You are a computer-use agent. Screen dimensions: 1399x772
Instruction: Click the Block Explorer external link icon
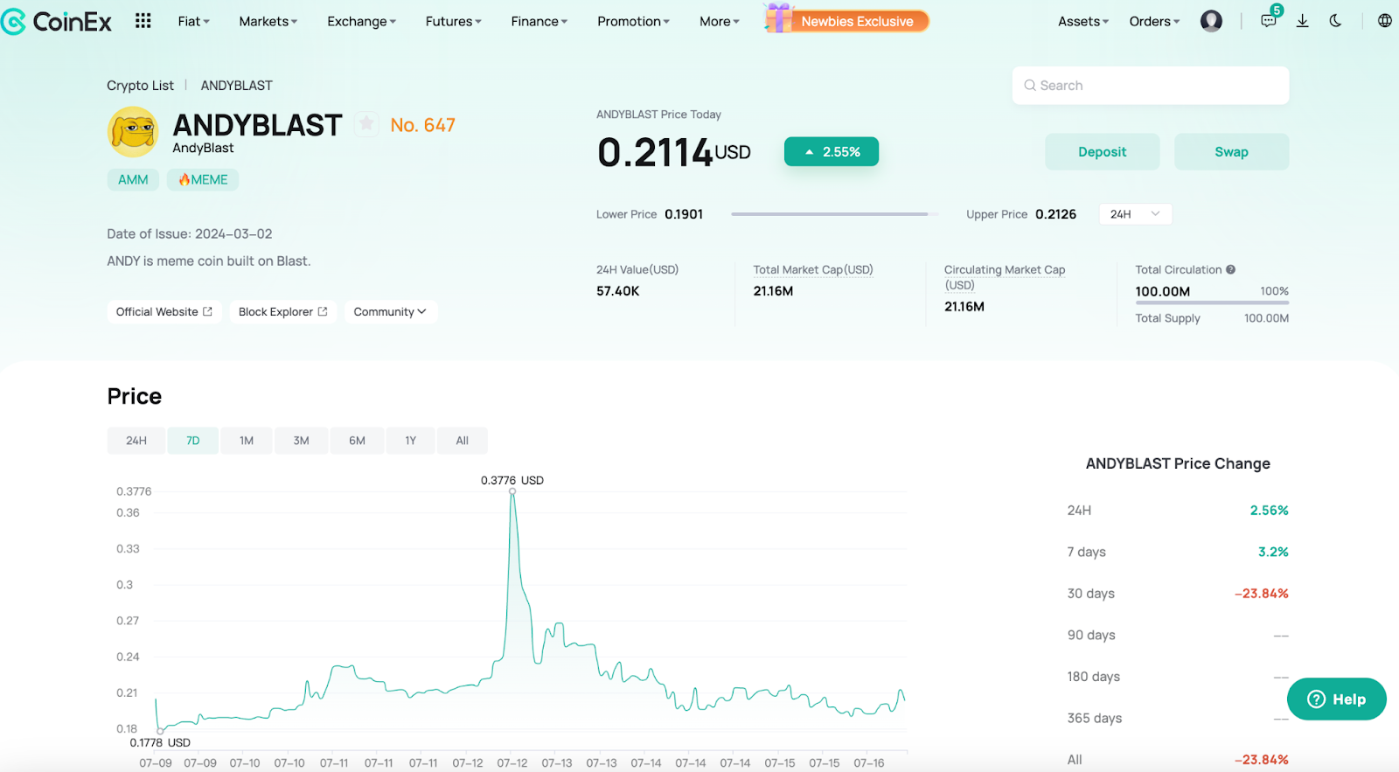322,311
